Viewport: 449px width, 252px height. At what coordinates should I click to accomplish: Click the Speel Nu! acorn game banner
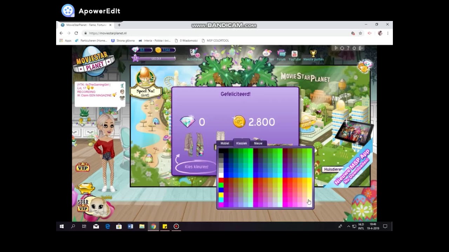146,83
